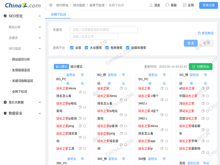Copy keyword 站长之家工具 in BD_PC list
The height and width of the screenshot is (165, 220).
coord(80,148)
